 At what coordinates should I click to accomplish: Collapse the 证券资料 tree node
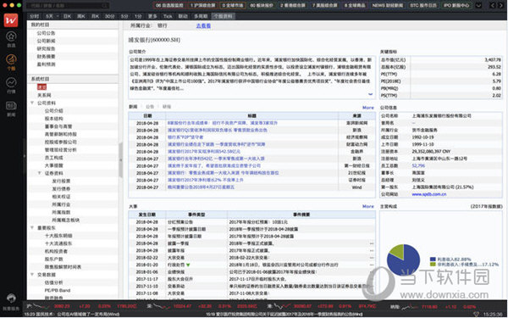pos(40,173)
